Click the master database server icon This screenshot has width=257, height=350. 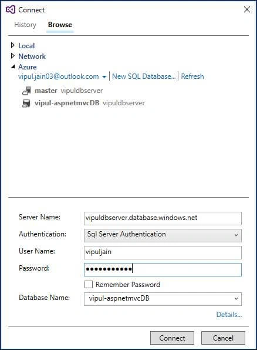pyautogui.click(x=26, y=91)
